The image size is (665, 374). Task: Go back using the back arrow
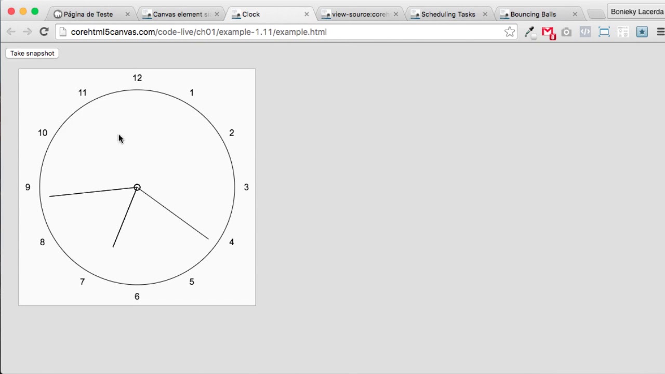click(x=11, y=32)
